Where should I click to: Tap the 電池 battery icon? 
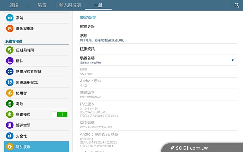tap(10, 103)
